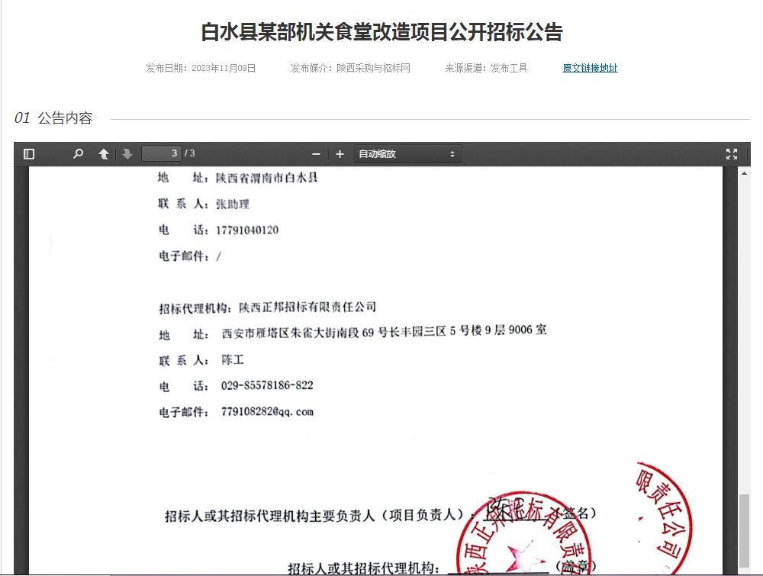The width and height of the screenshot is (763, 576).
Task: Click the publish date 2023年11月09日
Action: pos(224,68)
